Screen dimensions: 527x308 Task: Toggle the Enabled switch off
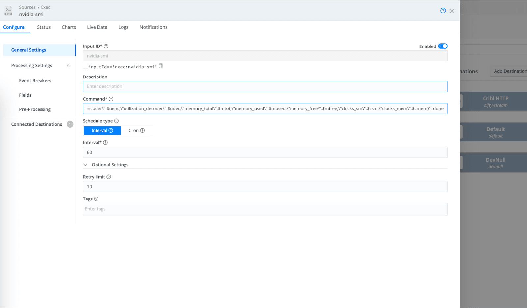443,46
